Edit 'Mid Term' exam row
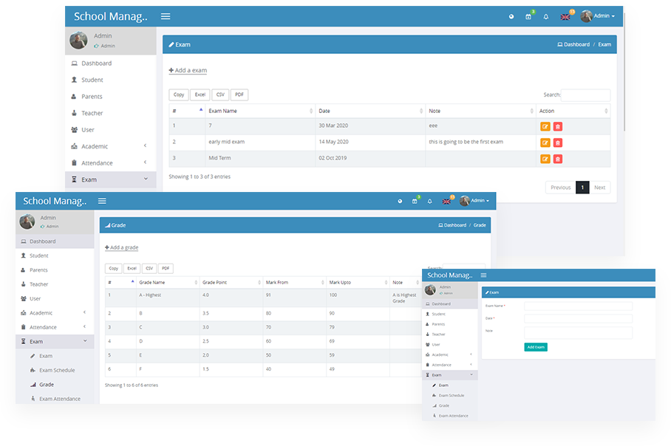The height and width of the screenshot is (446, 671). click(545, 159)
